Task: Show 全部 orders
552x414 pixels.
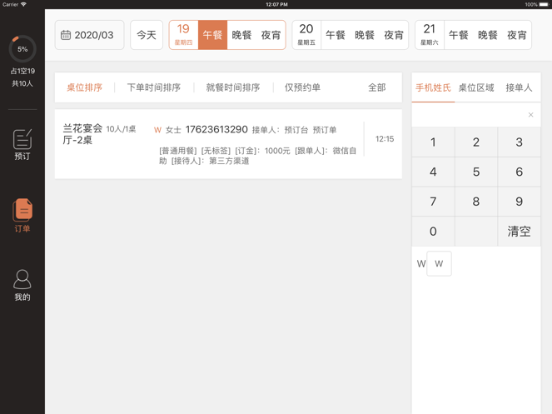Action: [x=376, y=87]
